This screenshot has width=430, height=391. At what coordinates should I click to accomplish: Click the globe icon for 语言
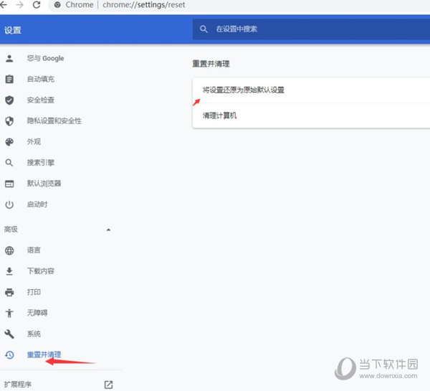(9, 250)
